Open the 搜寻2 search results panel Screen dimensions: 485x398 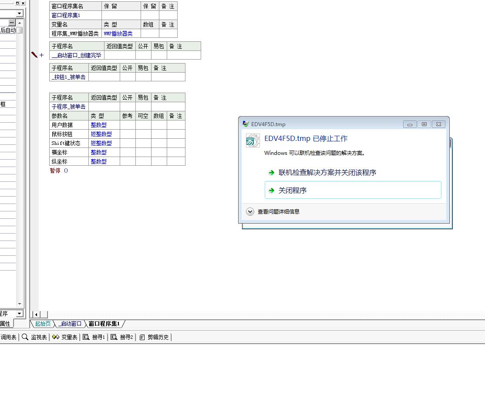click(122, 337)
